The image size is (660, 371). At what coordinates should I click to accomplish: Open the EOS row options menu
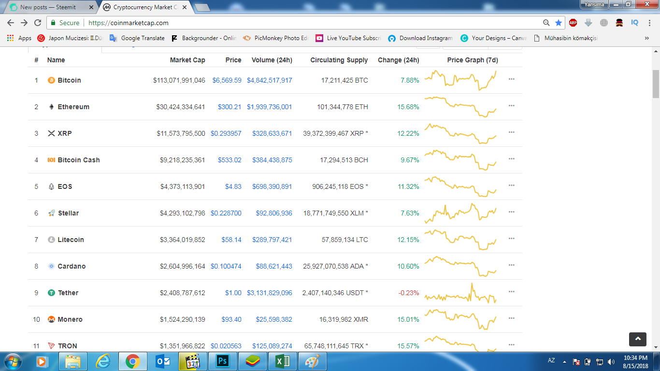tap(512, 185)
